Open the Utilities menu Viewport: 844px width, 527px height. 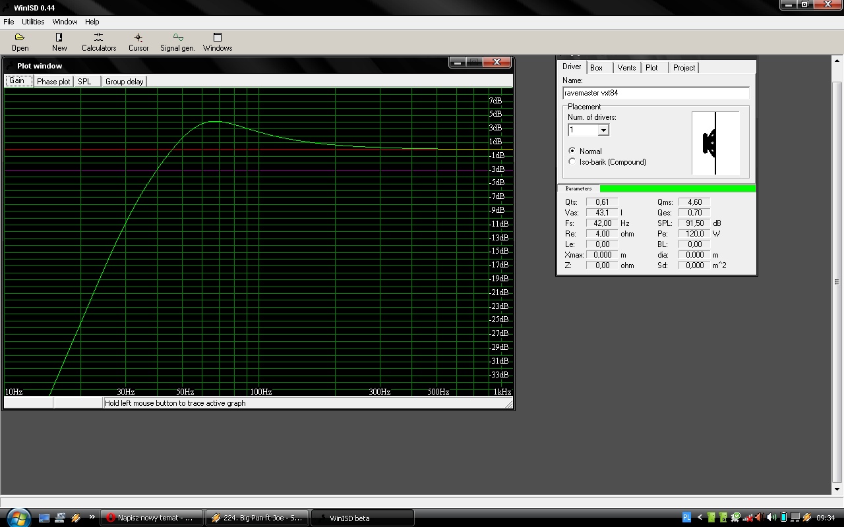(33, 22)
